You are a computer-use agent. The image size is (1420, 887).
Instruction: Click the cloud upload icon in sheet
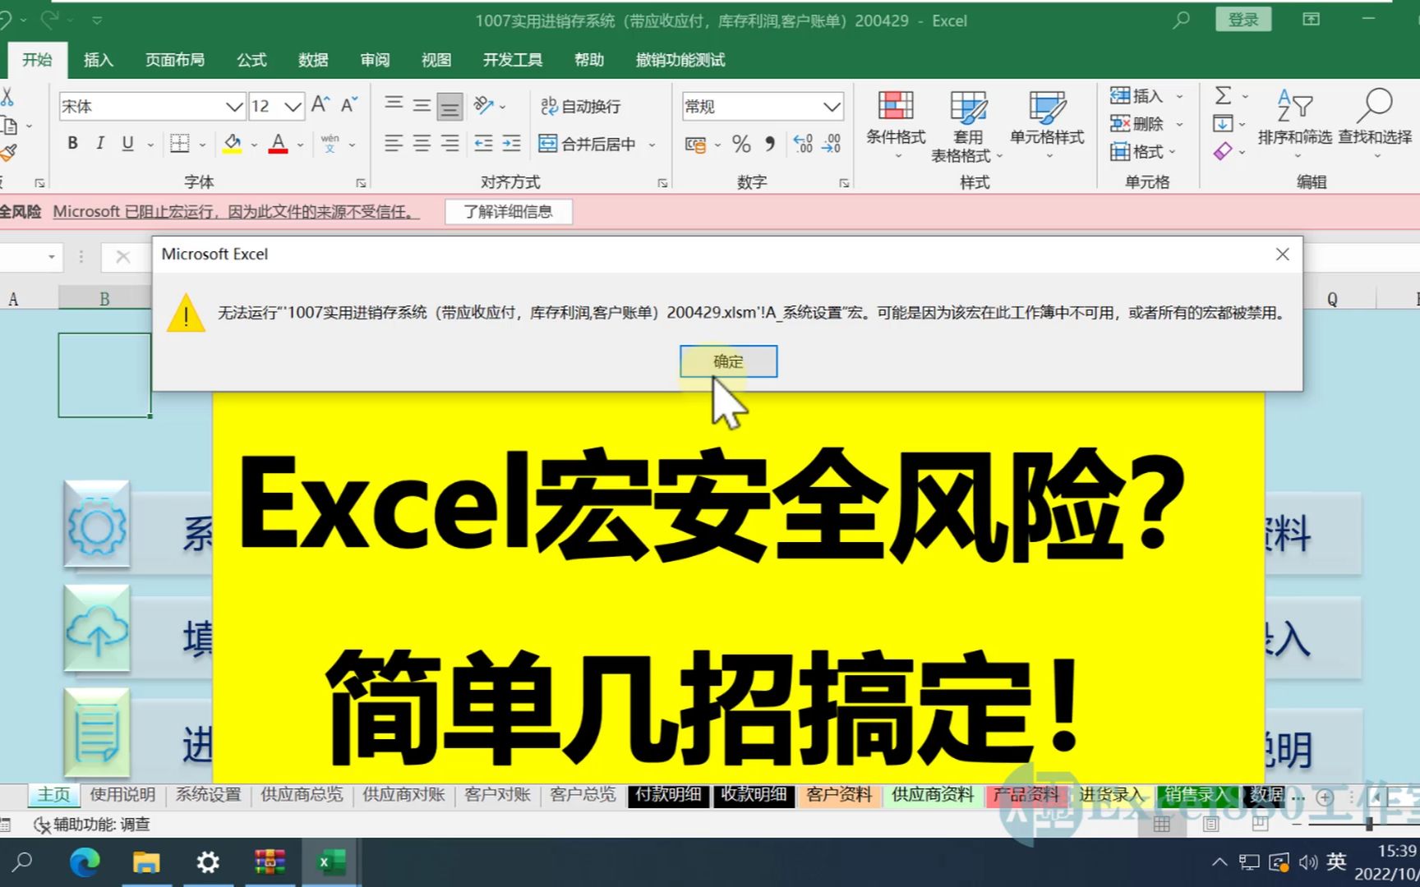(x=97, y=630)
